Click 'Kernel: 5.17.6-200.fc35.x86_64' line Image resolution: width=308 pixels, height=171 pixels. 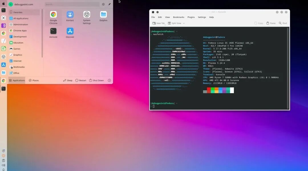[222, 49]
